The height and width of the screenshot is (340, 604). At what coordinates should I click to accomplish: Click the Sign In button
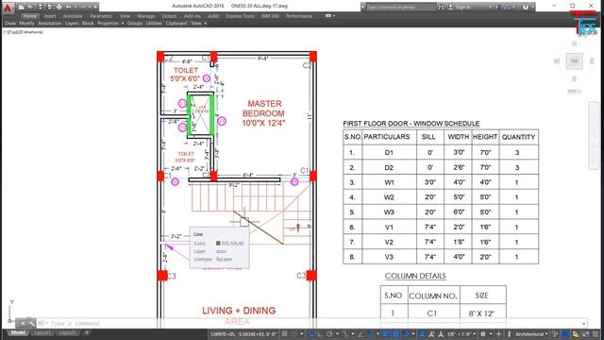coord(462,7)
